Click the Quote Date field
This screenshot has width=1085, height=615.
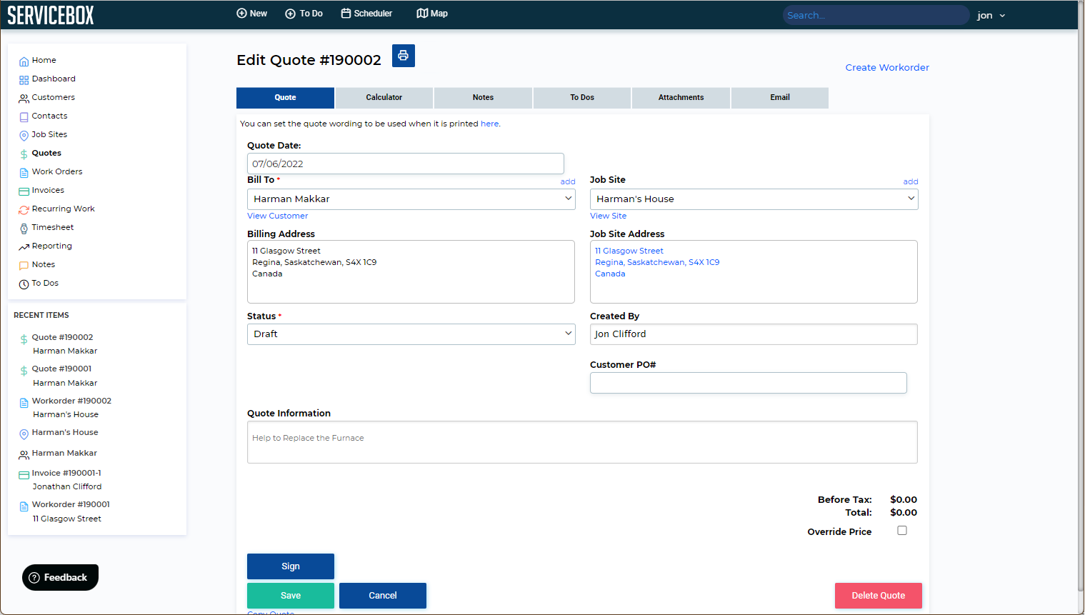(x=406, y=164)
